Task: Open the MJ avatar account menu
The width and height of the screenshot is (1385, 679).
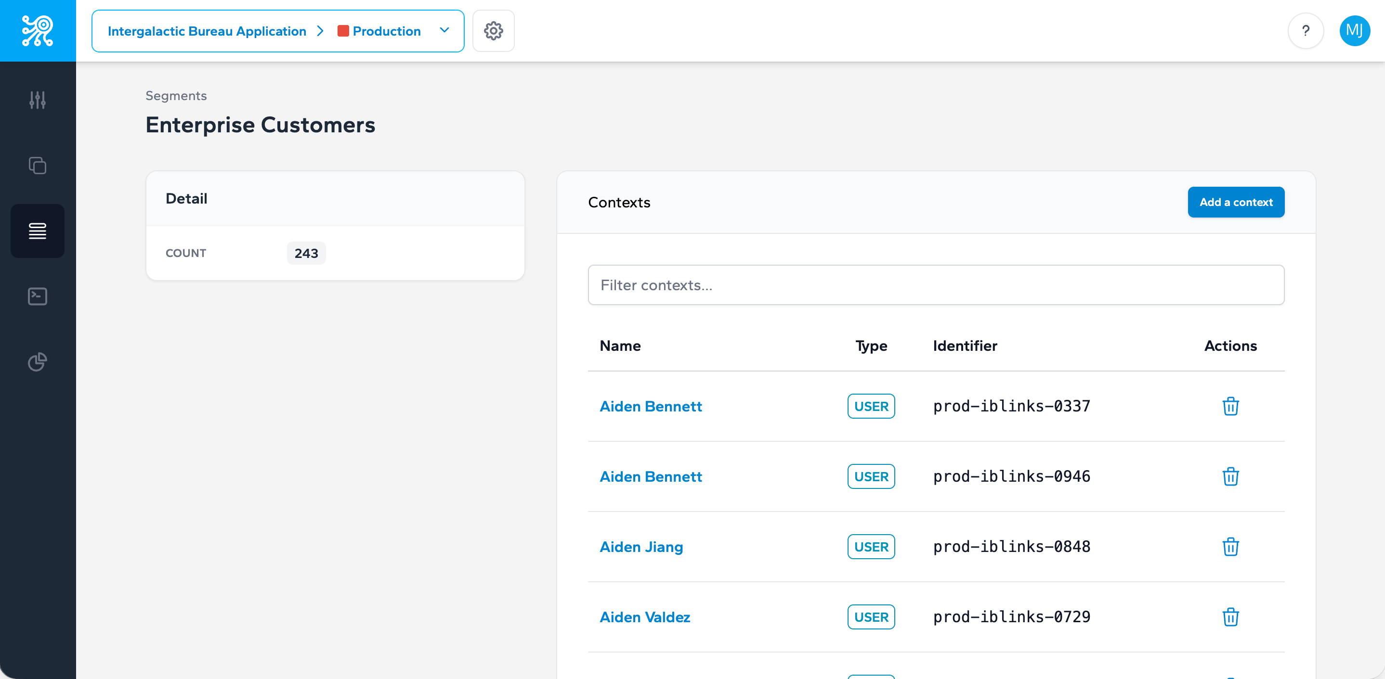Action: [1355, 31]
